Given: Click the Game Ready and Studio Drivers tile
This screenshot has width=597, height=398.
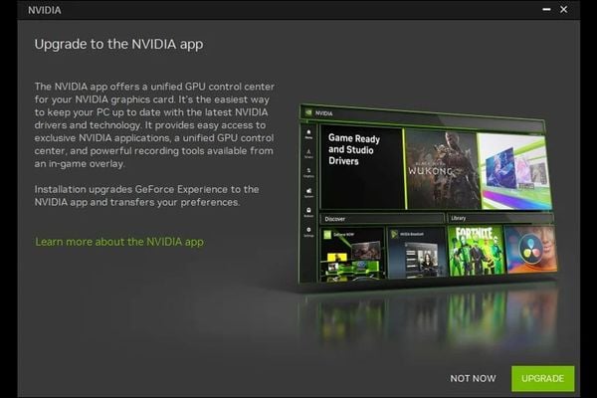Looking at the screenshot, I should click(362, 167).
